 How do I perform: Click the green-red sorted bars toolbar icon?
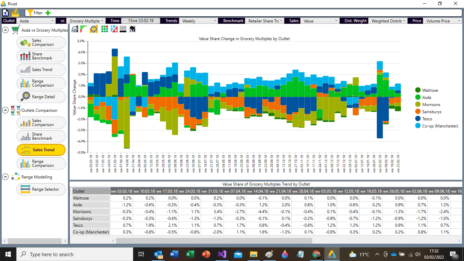click(x=84, y=29)
